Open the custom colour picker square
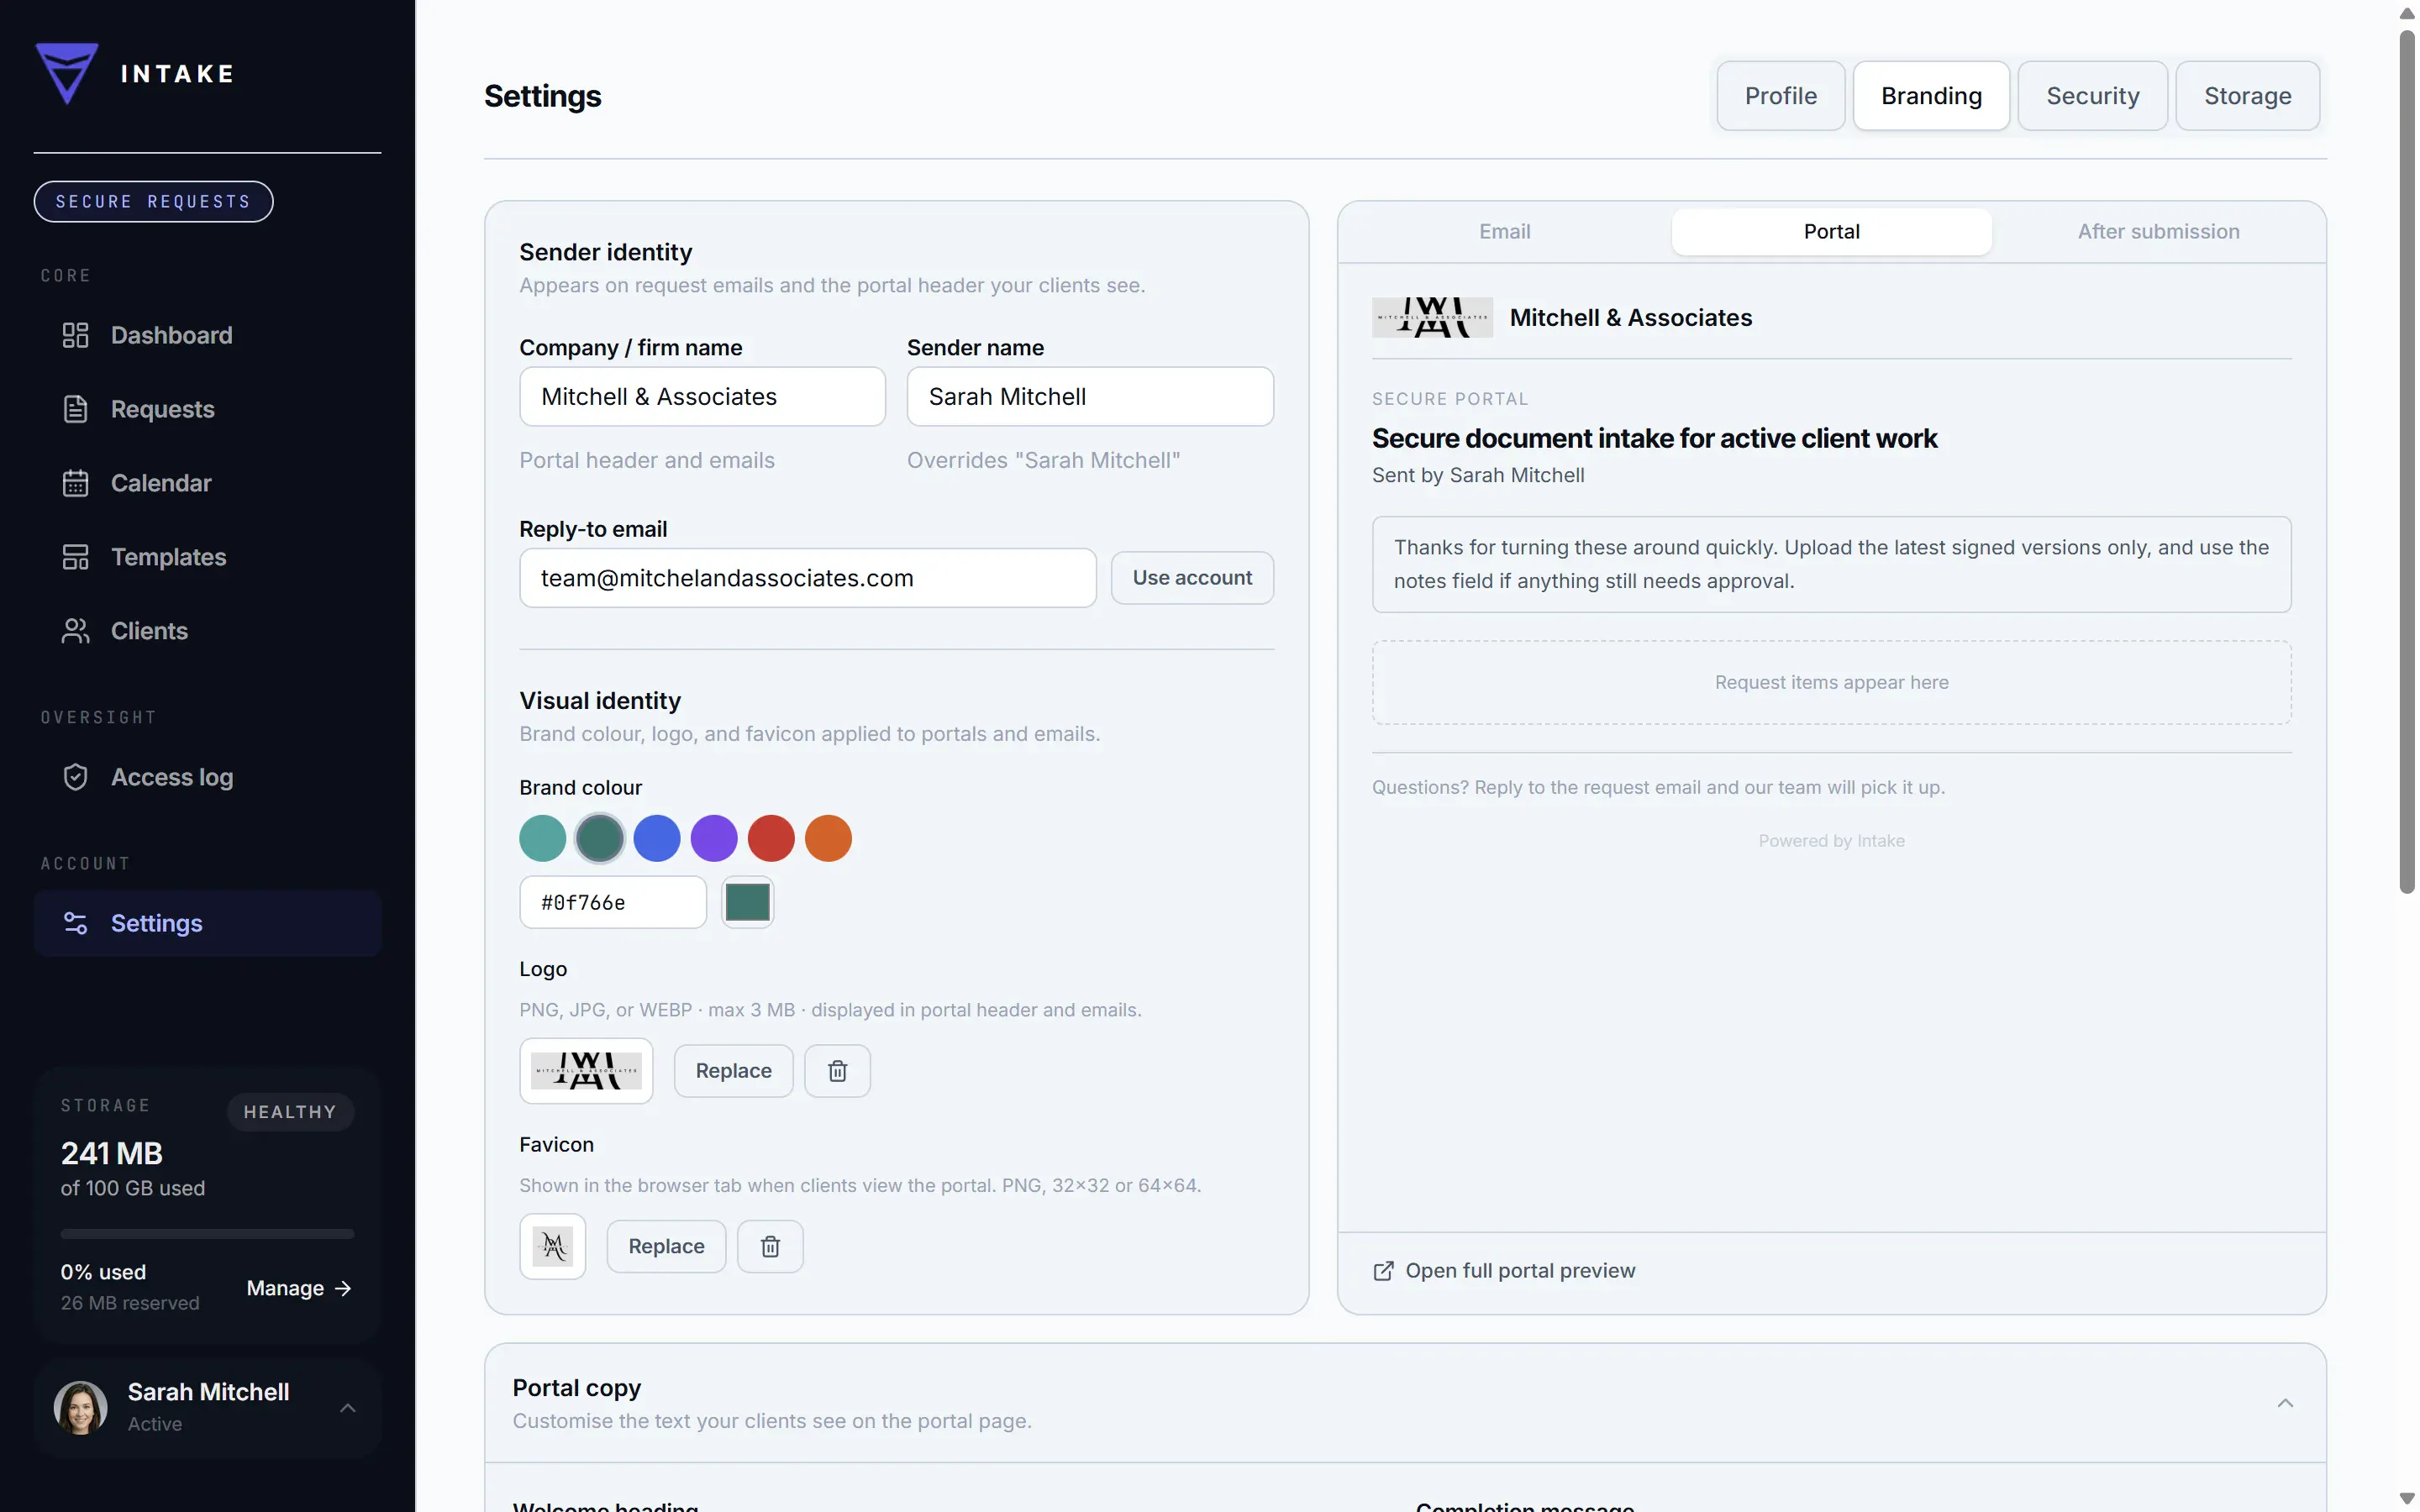Screen dimensions: 2420x1512 coord(747,902)
